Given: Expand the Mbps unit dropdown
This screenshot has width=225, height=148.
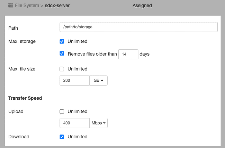Looking at the screenshot, I should 99,123.
